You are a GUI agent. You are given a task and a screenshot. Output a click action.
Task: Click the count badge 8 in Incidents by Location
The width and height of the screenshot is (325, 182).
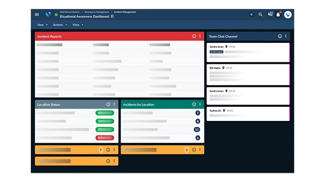pyautogui.click(x=198, y=121)
